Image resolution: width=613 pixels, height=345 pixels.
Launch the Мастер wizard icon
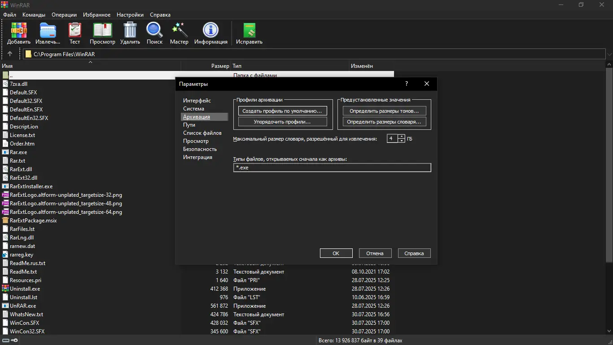(x=179, y=31)
